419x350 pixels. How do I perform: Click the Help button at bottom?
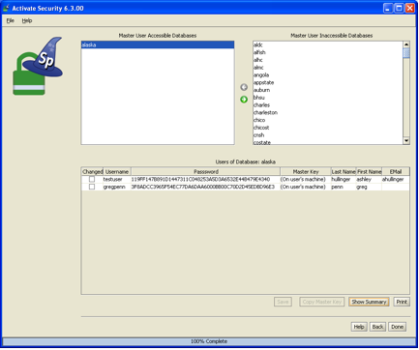359,327
